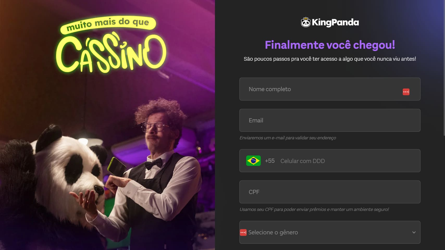The image size is (445, 250).
Task: Click the page's vertical scrollbar thumb
Action: (x=444, y=68)
